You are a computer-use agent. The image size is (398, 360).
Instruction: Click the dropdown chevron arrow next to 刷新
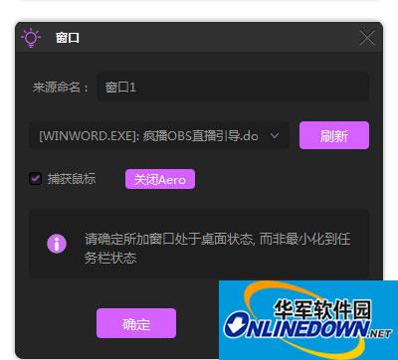pos(275,135)
